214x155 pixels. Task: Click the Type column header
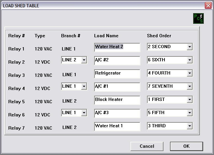click(40, 36)
